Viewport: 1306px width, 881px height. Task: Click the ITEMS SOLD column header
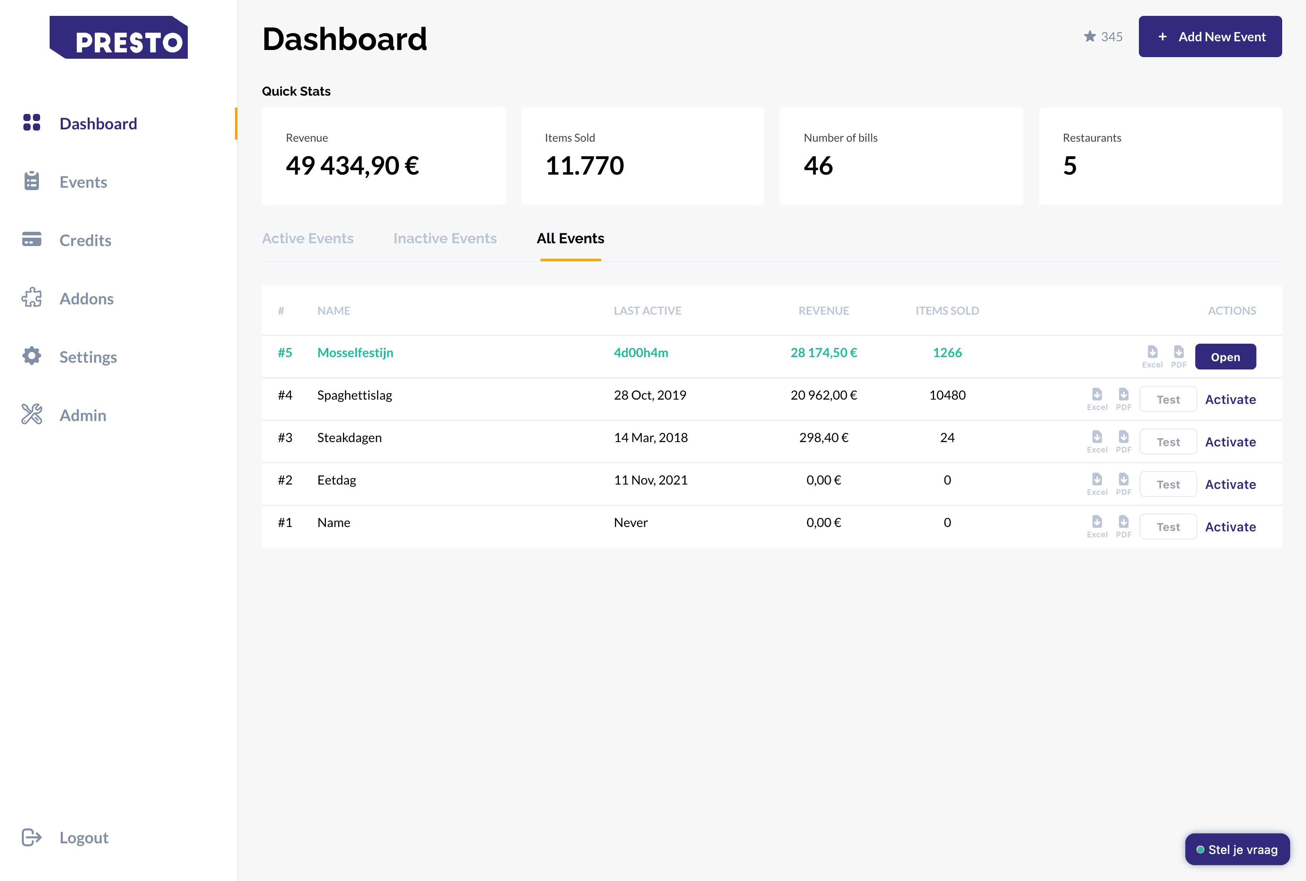[947, 311]
